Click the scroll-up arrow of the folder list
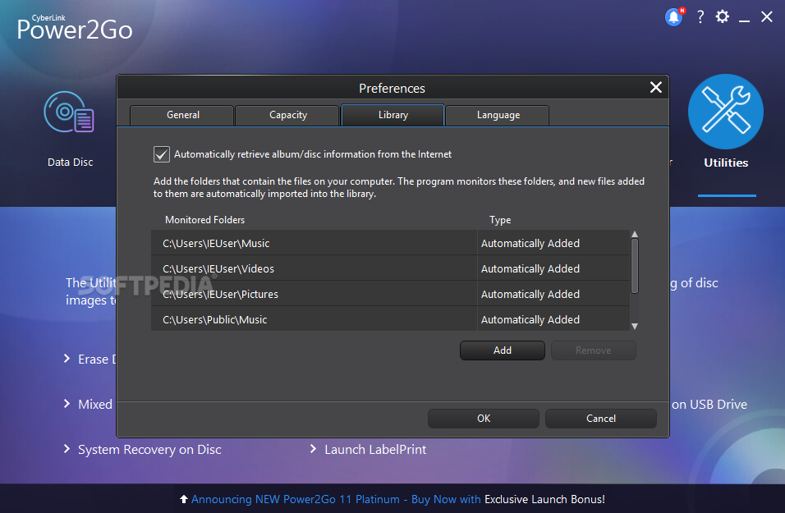The width and height of the screenshot is (785, 513). [634, 234]
